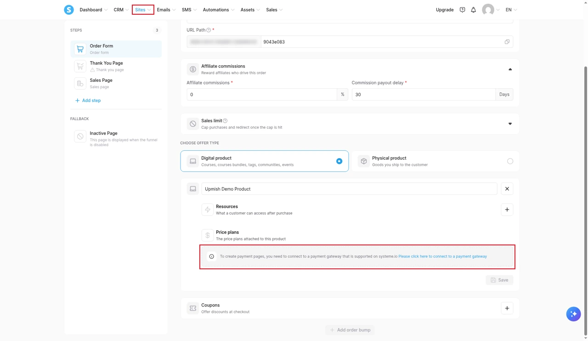
Task: Click the Upgrade link
Action: point(445,10)
